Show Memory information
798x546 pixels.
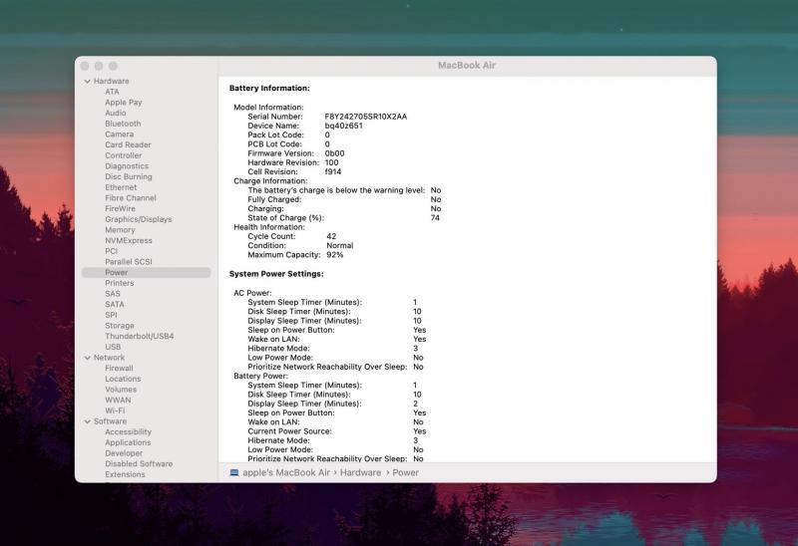(120, 230)
